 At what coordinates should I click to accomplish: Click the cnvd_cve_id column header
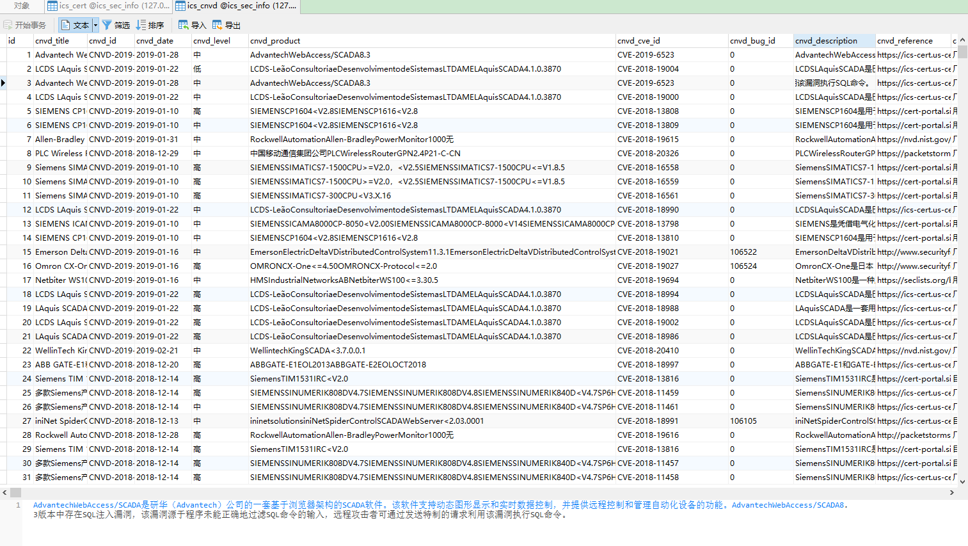(672, 40)
